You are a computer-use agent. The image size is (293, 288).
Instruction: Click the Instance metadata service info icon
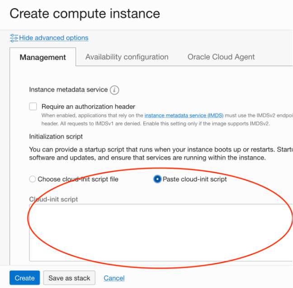coord(114,90)
